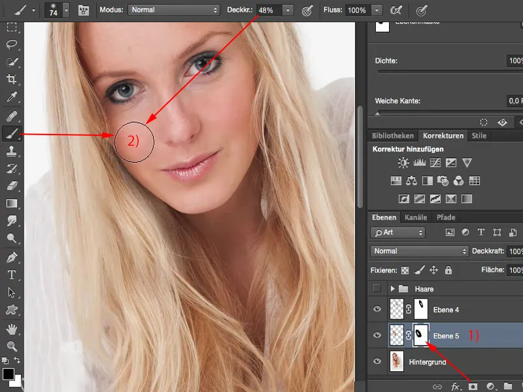
Task: Load selection from mask button
Action: [x=484, y=122]
